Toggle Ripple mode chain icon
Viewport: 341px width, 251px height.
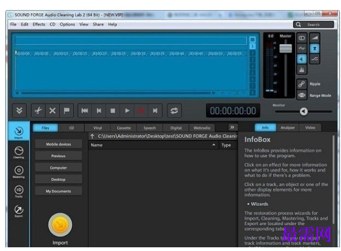click(302, 84)
